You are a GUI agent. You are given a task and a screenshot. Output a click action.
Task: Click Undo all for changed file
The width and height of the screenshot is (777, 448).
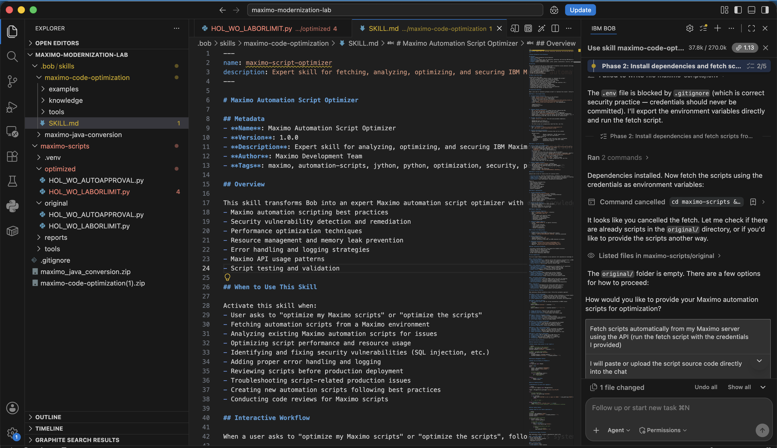(x=706, y=387)
